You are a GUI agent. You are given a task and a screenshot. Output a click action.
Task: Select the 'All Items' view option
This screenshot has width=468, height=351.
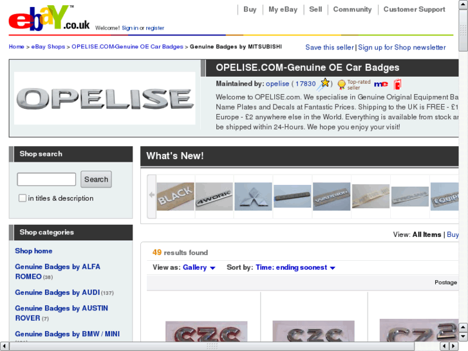coord(427,234)
